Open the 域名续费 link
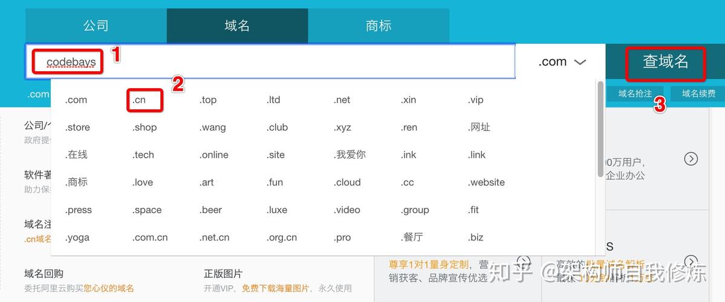This screenshot has width=725, height=302. pos(698,94)
